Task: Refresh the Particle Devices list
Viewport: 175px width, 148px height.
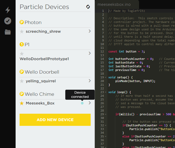Action: pos(88,7)
